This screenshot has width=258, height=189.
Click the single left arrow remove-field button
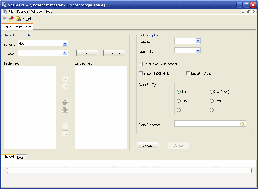pos(65,126)
